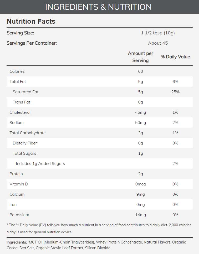
Task: Select the Serving Size label
Action: [x=20, y=33]
